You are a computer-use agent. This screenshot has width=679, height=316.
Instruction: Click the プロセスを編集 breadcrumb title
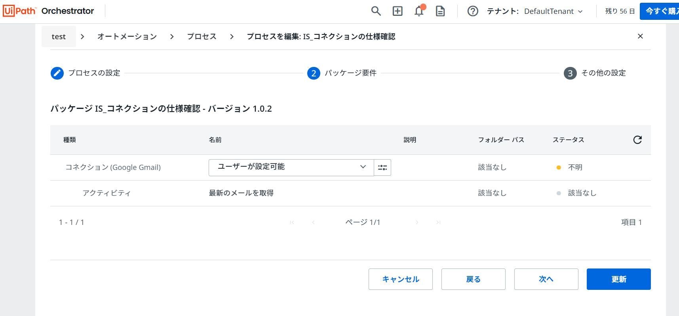(x=321, y=36)
